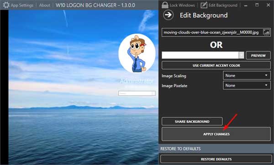Screen dimensions: 274x165
Task: Maximize the application window
Action: pyautogui.click(x=257, y=5)
